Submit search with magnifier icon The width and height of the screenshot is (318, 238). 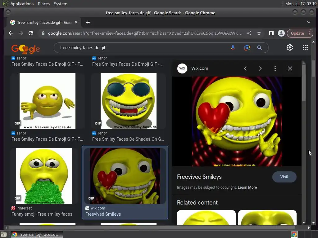(259, 48)
